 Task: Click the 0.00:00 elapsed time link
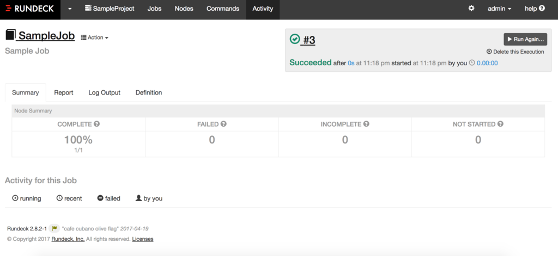pyautogui.click(x=487, y=63)
